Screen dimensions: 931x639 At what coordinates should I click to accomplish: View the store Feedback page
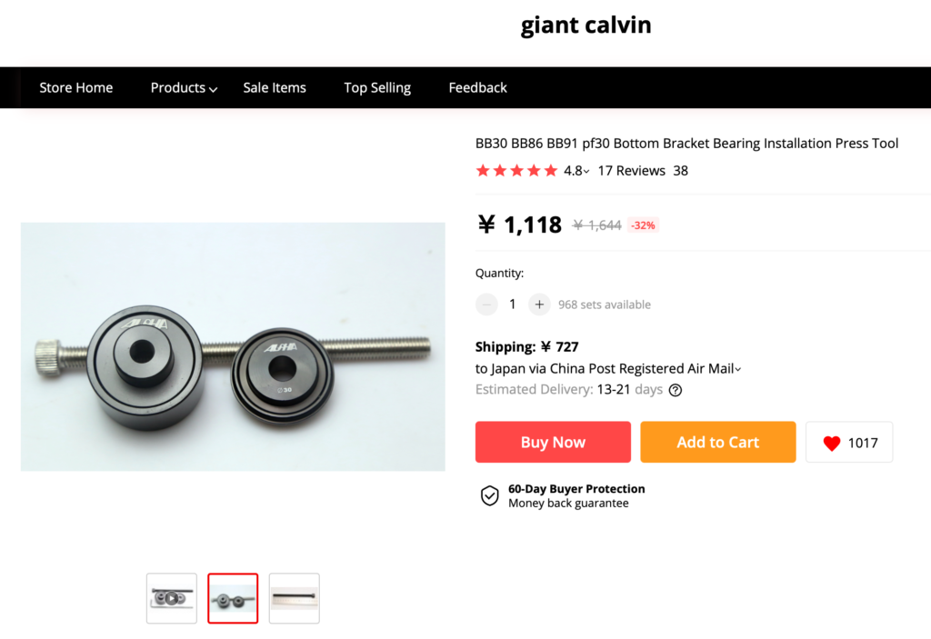[x=477, y=88]
